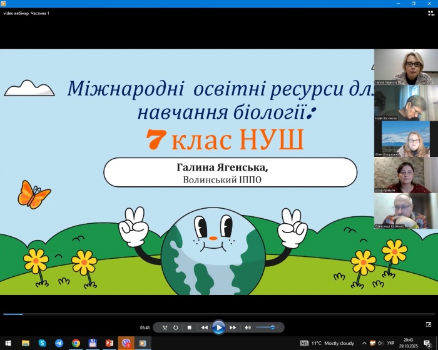Toggle shuffle mode in player controls

[165, 327]
